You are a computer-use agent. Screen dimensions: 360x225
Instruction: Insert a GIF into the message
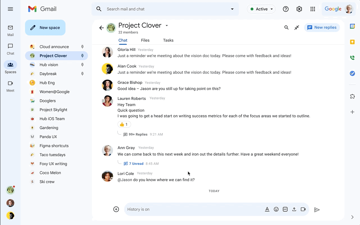click(285, 209)
